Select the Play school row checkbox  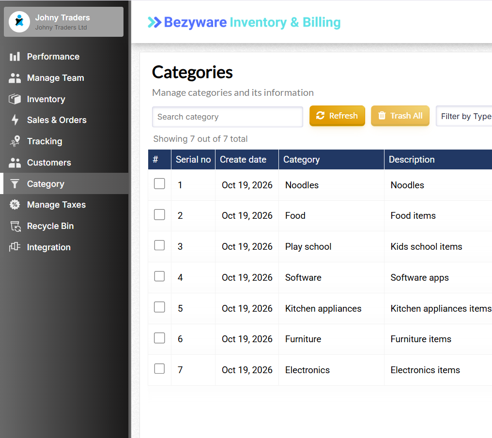[159, 245]
